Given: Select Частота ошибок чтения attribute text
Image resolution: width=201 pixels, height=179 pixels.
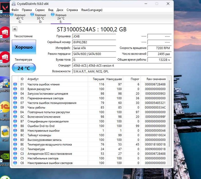Looking at the screenshot, I should [43, 85].
